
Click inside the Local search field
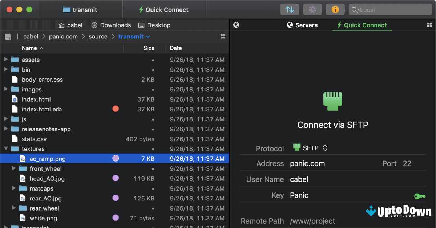point(390,9)
